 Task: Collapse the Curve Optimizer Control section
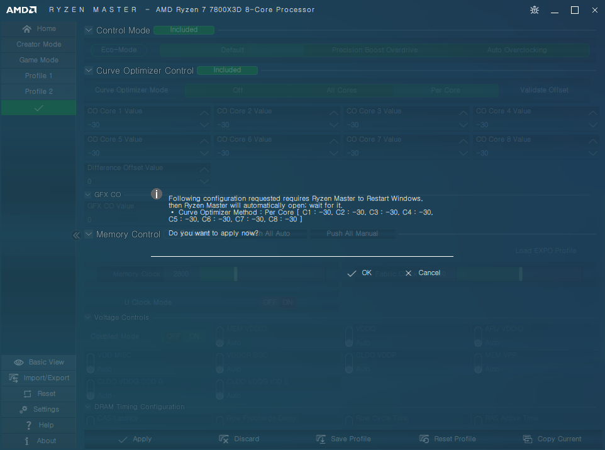[89, 70]
